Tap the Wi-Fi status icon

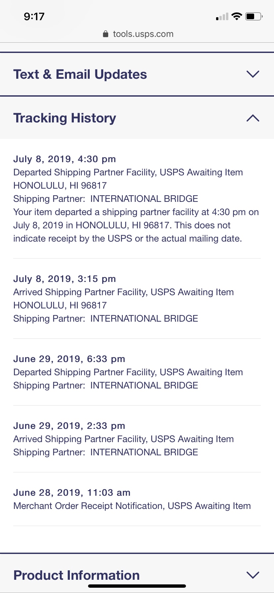[x=237, y=16]
